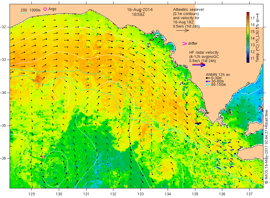The height and width of the screenshot is (198, 270).
Task: Click the latitude label -34
Action: coord(3,93)
